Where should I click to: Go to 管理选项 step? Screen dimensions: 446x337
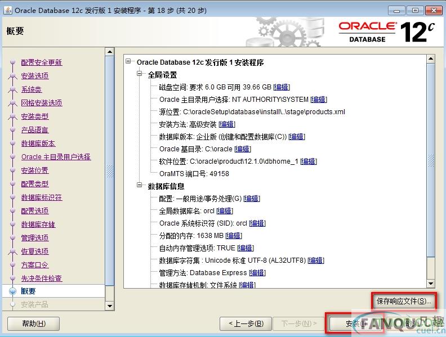coord(35,238)
